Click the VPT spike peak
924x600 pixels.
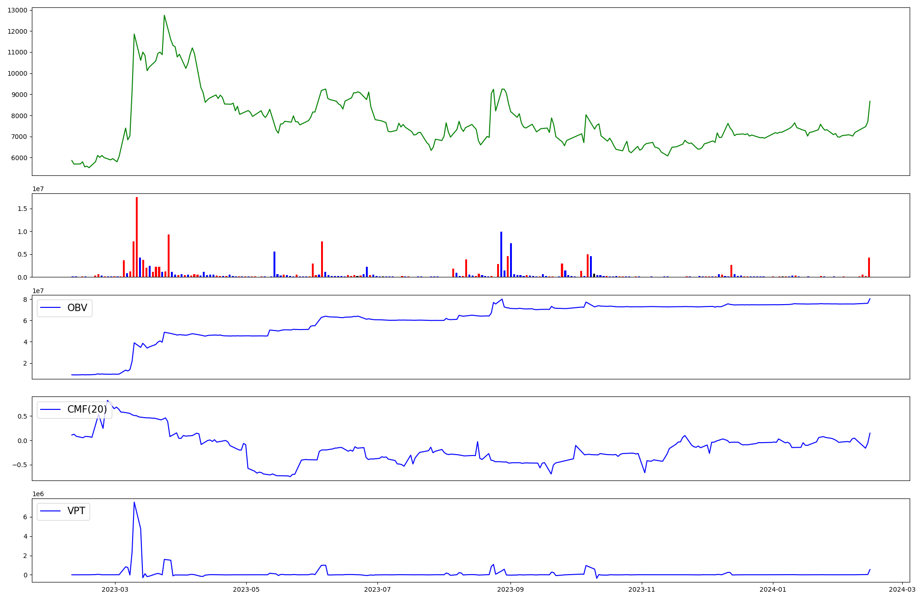pyautogui.click(x=134, y=502)
